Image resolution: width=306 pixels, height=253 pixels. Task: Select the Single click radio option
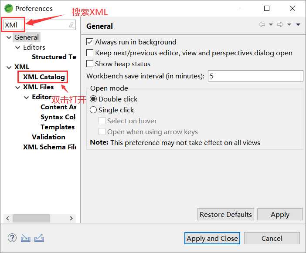point(93,110)
